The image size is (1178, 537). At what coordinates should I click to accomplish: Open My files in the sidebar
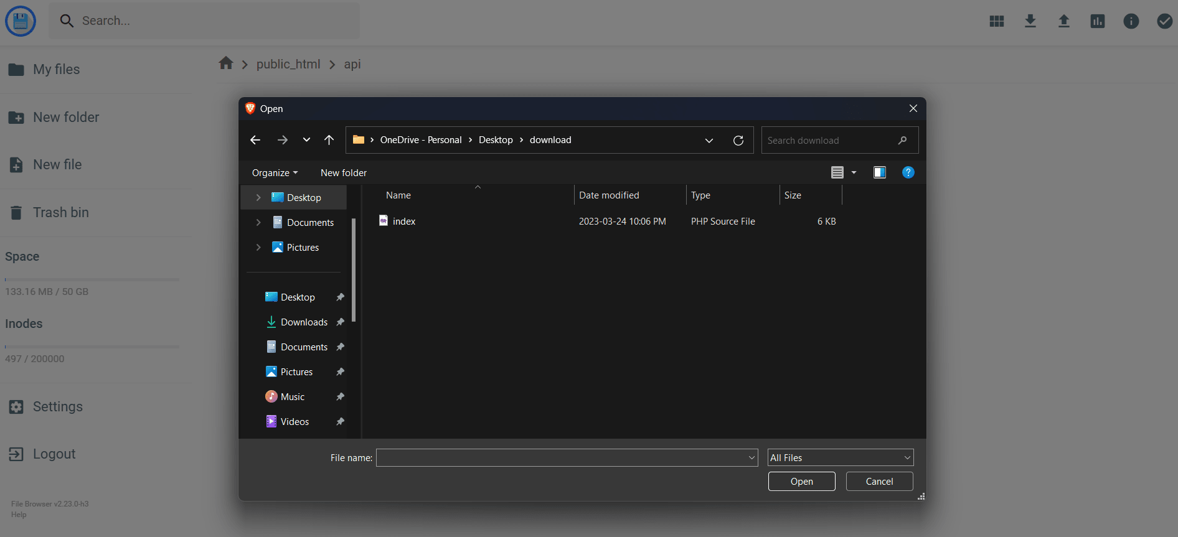[44, 69]
